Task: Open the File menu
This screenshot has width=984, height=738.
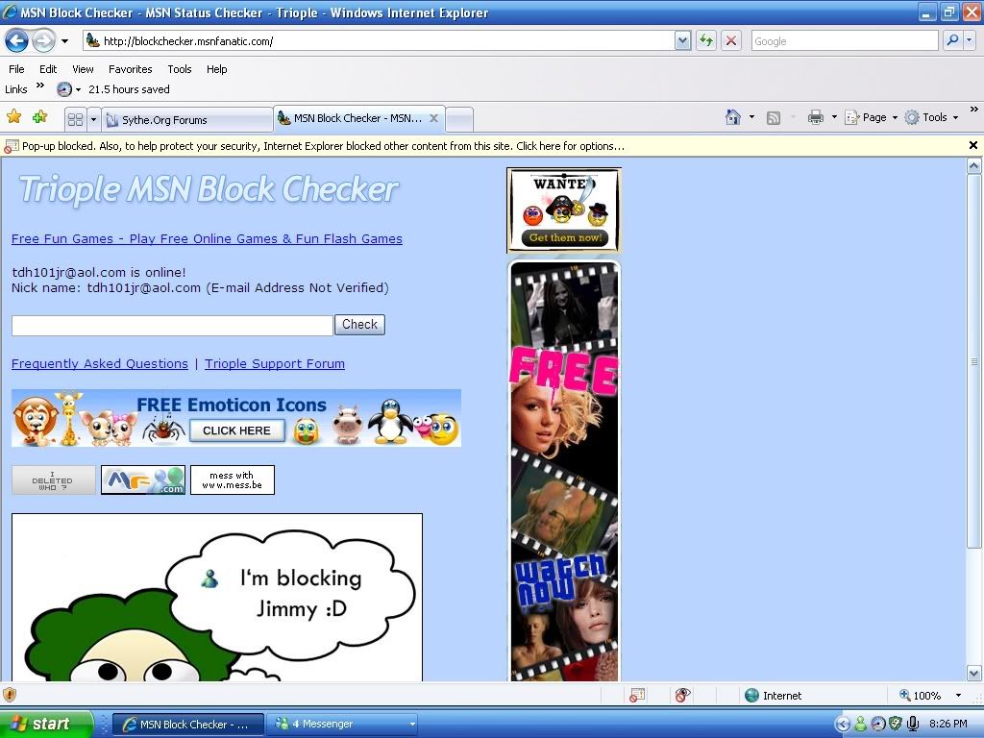Action: pyautogui.click(x=16, y=69)
